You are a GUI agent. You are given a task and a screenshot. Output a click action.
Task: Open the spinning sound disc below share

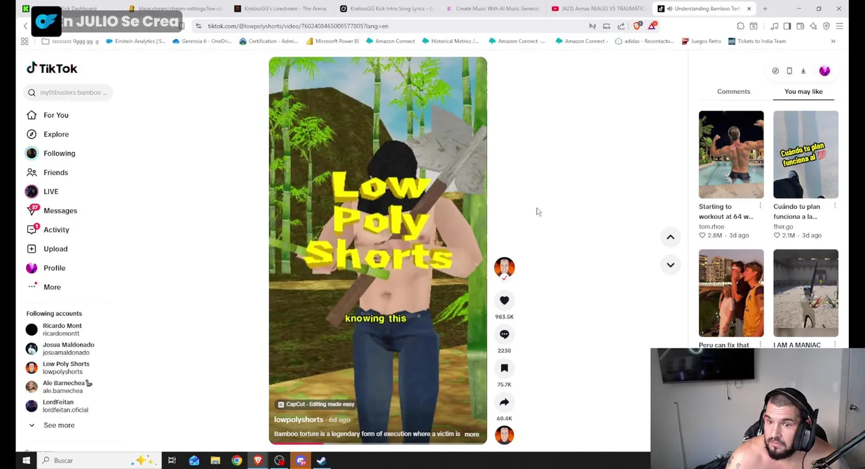pyautogui.click(x=504, y=435)
